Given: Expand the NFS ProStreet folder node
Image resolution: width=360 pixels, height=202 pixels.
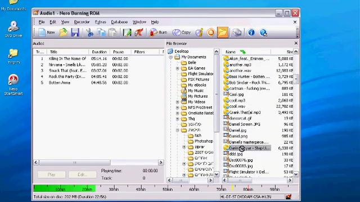Looking at the screenshot, I should point(178,107).
